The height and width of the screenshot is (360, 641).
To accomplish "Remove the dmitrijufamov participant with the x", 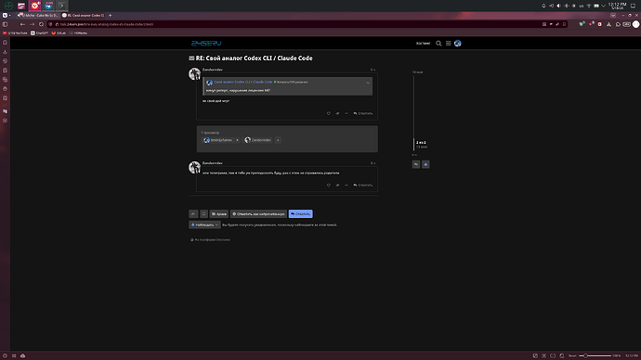I will pos(237,140).
